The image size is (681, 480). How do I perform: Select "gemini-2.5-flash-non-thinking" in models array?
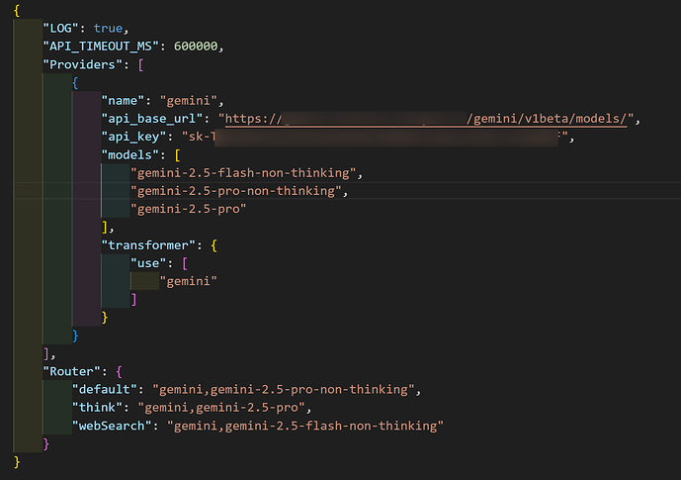click(x=243, y=173)
